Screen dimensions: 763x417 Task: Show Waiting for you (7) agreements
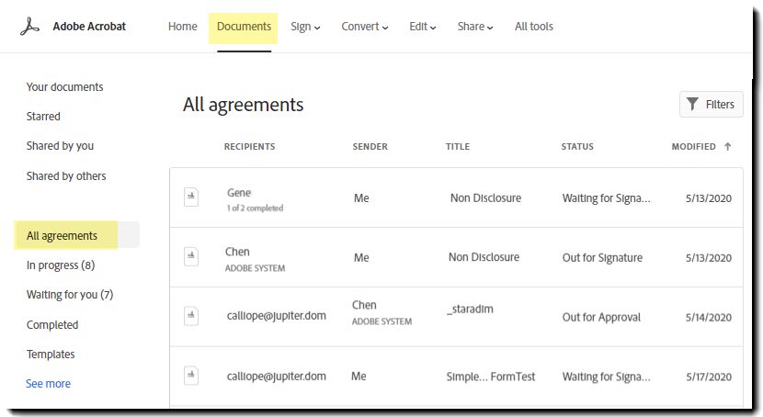pos(70,295)
